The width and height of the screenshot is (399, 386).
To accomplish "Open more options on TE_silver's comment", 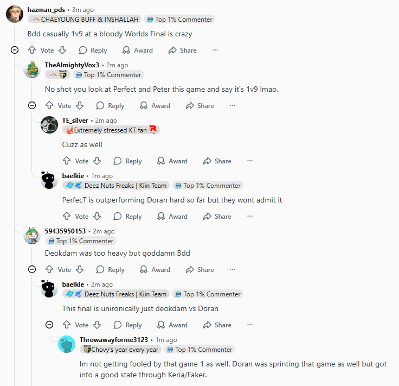I will (250, 161).
